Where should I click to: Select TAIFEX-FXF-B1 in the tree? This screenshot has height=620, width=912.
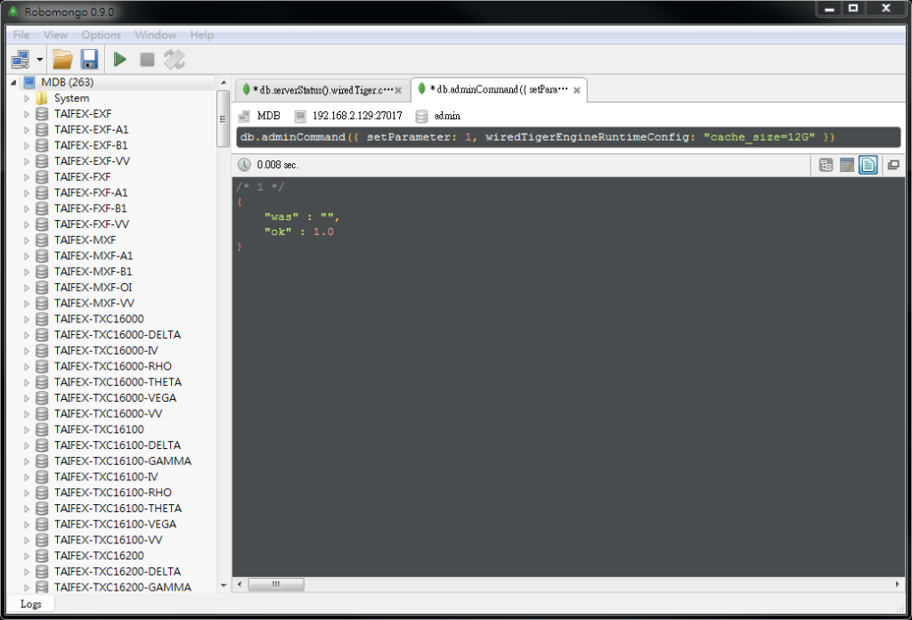click(x=90, y=208)
